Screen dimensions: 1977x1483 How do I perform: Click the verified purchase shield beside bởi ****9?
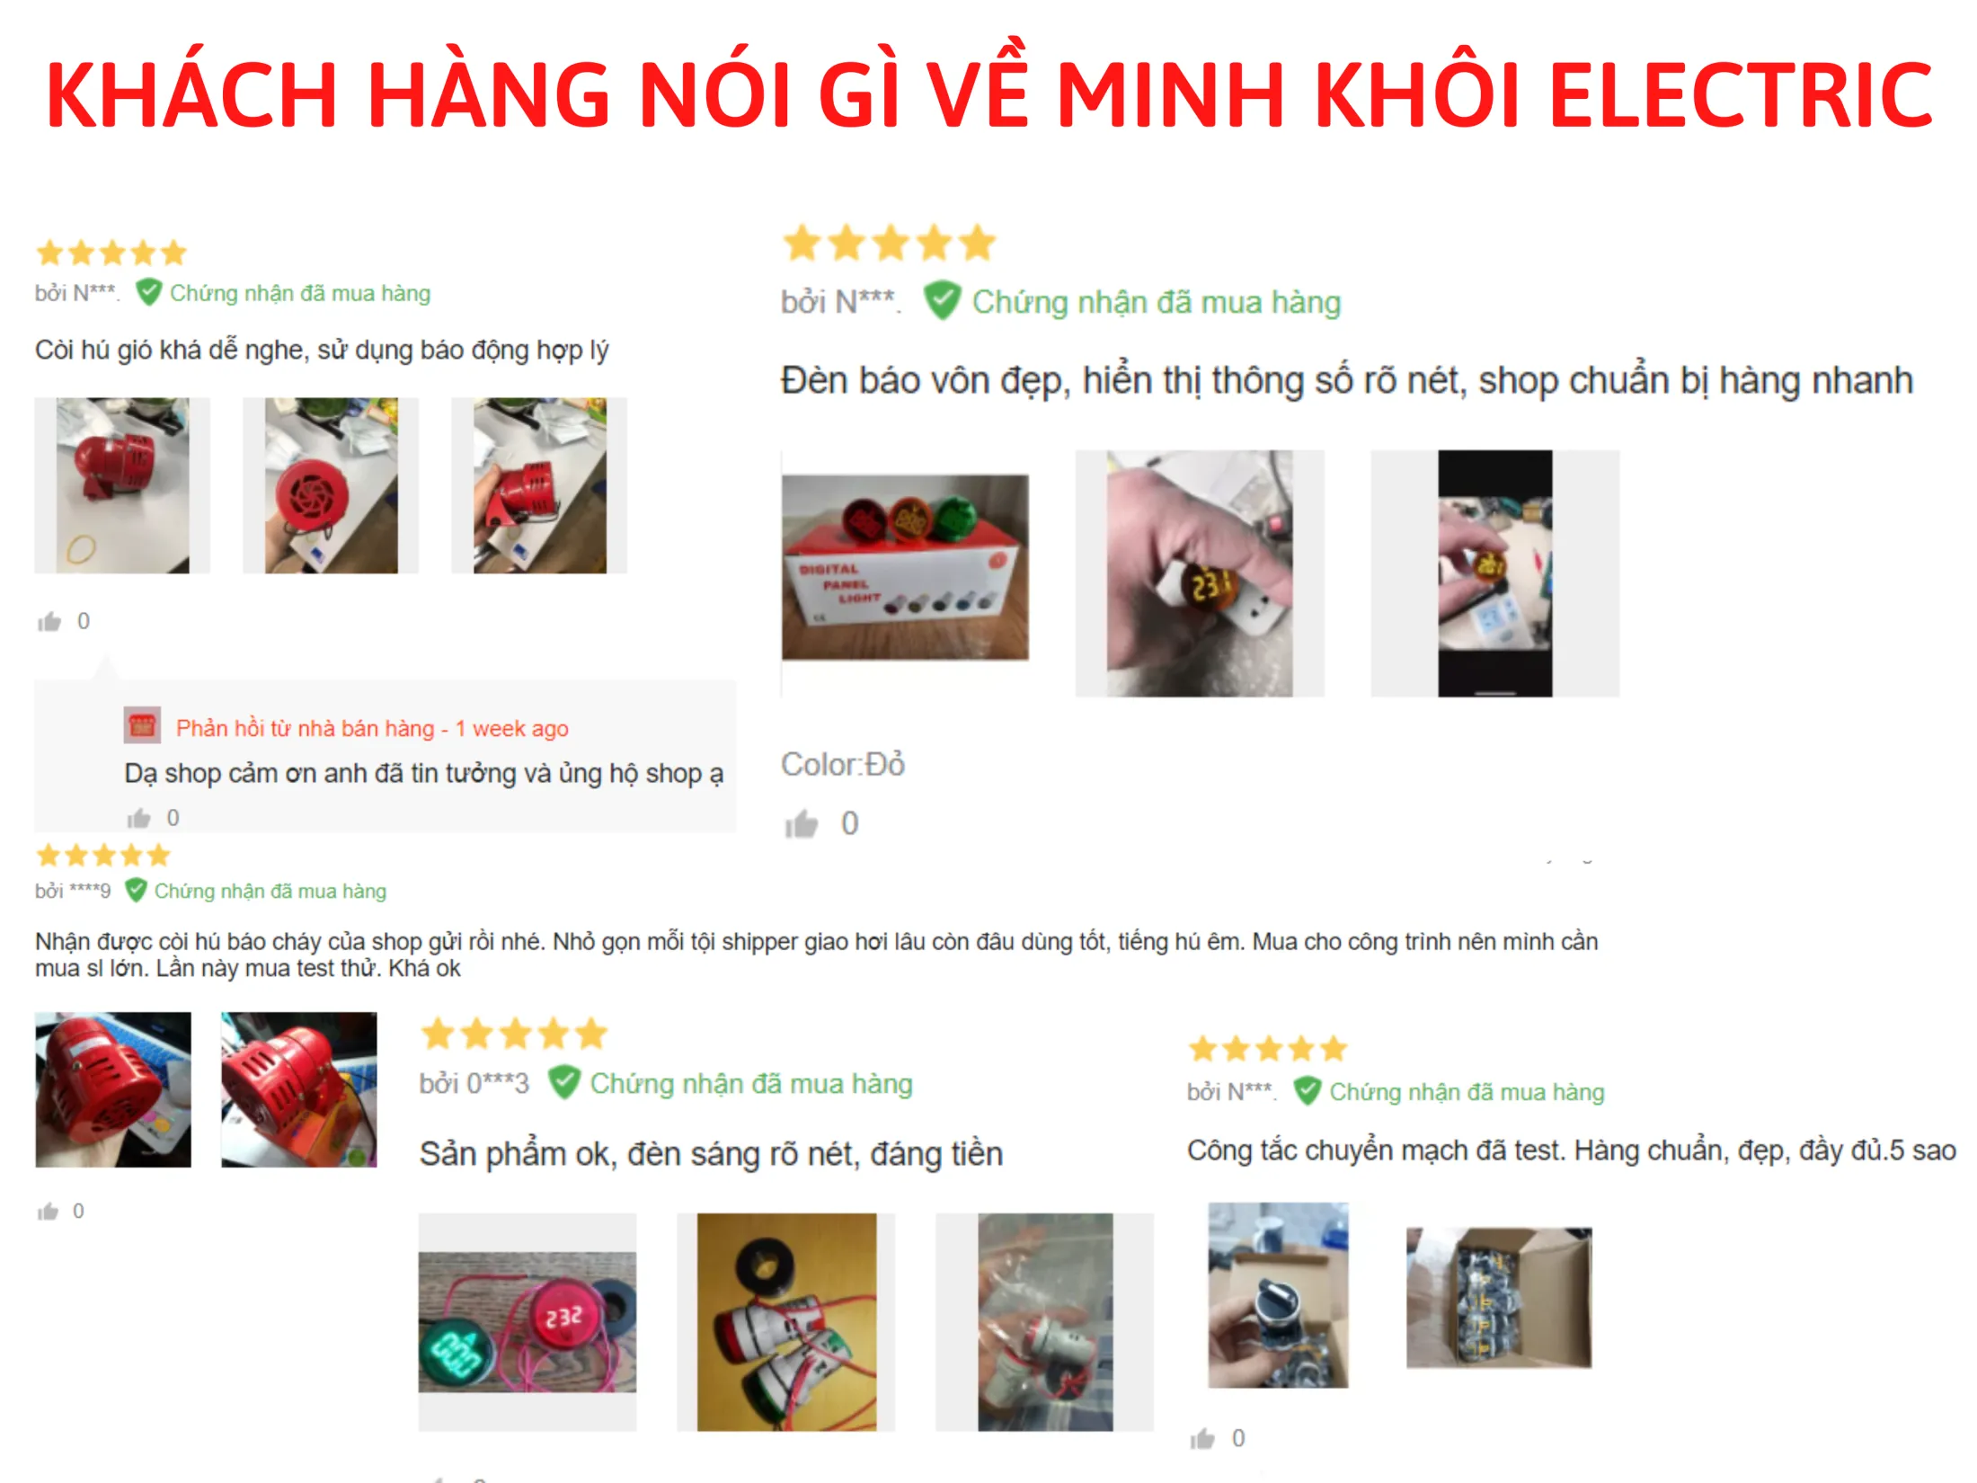[x=136, y=890]
